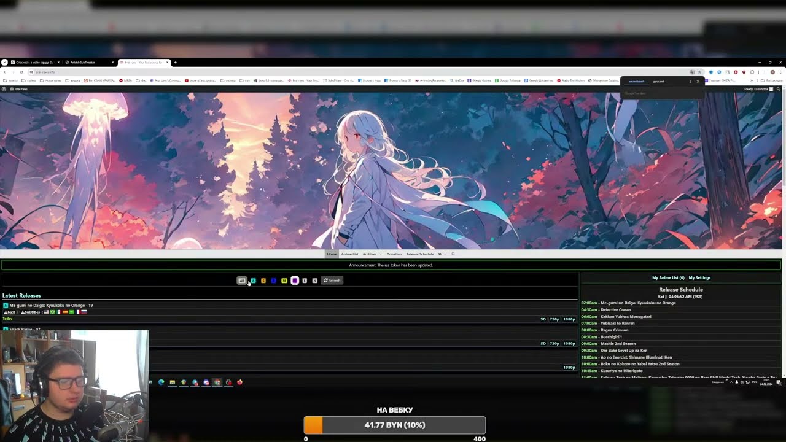Open a new browser tab
Screen dimensions: 786x442
(175, 62)
